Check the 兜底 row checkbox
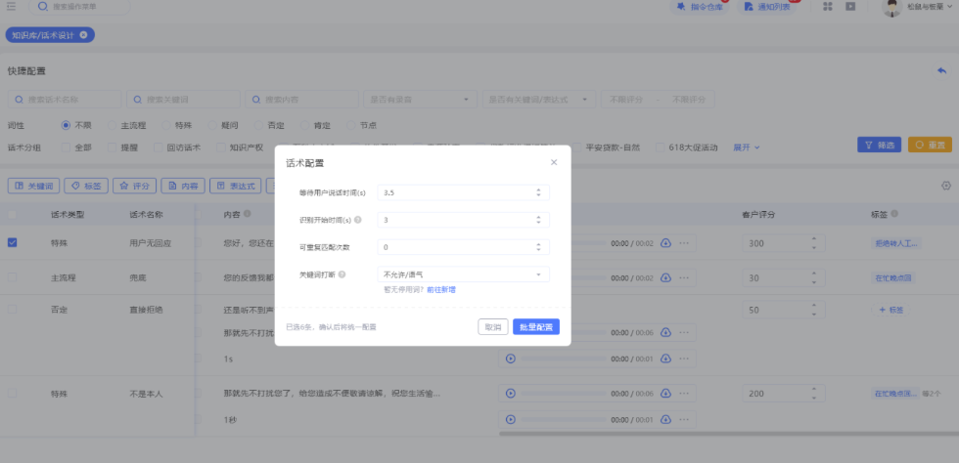 [x=12, y=277]
